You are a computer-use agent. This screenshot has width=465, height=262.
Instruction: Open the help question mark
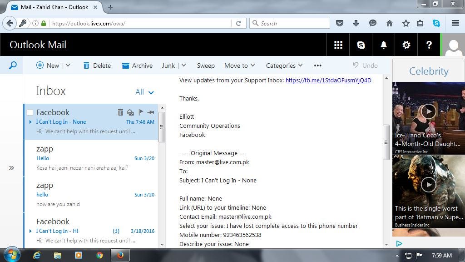(429, 45)
